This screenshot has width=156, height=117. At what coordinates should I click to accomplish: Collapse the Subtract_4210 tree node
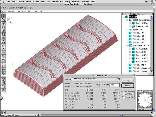pos(126,45)
